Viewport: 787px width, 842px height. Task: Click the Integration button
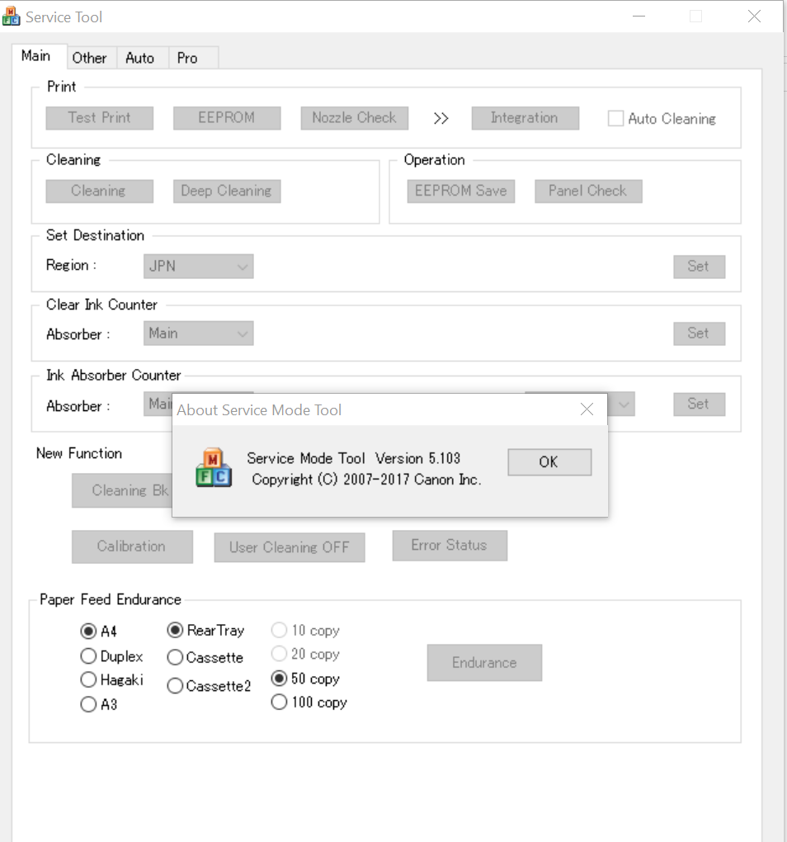point(525,118)
